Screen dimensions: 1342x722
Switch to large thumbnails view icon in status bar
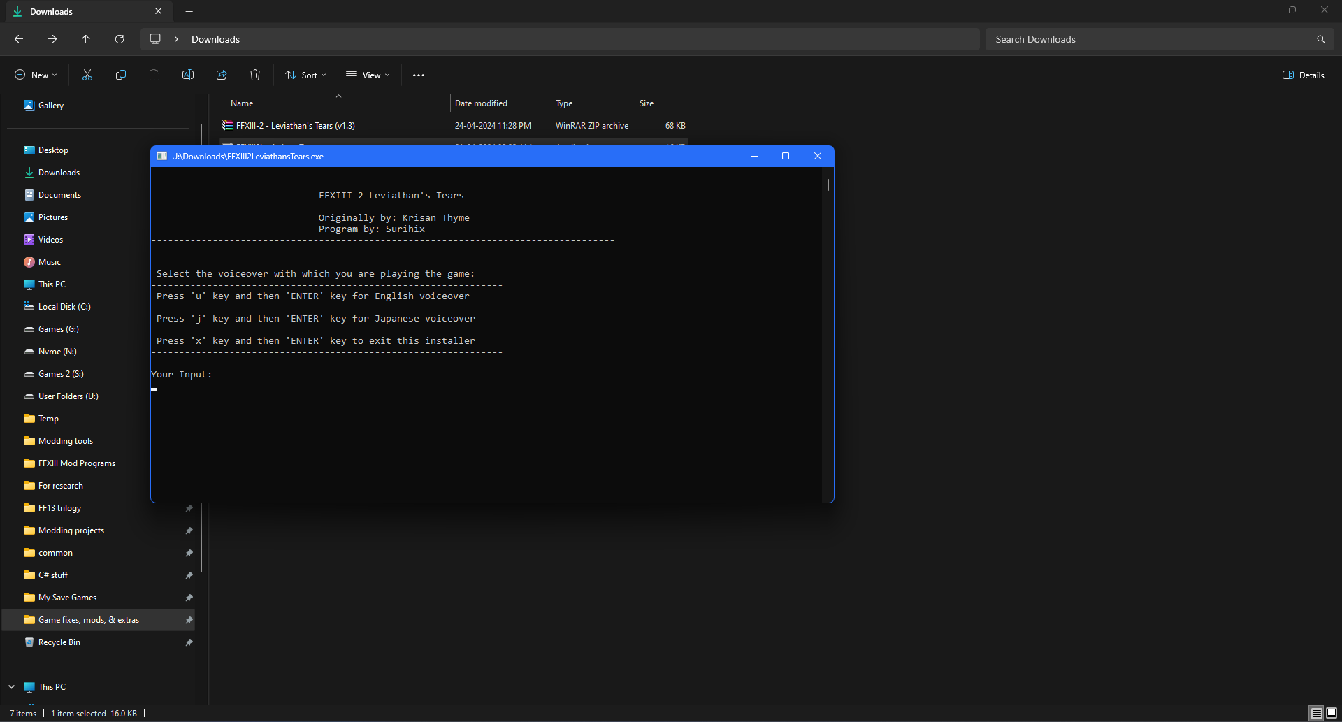point(1332,713)
